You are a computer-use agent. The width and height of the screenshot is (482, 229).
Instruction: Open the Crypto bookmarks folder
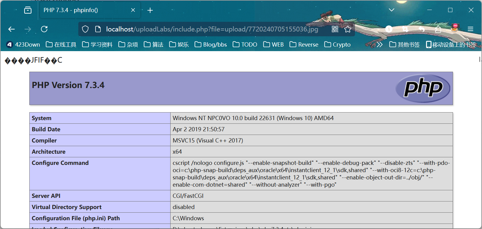point(337,44)
